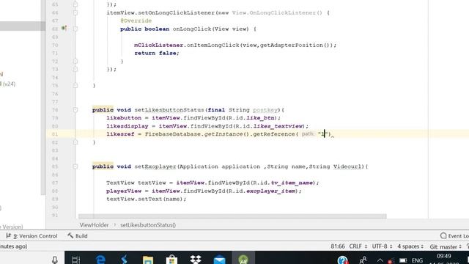This screenshot has width=469, height=264.
Task: Click the horizontal scrollbar of the editor
Action: click(x=232, y=216)
